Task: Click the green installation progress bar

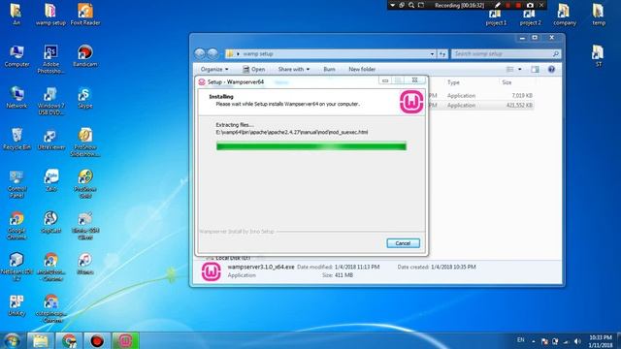Action: (x=311, y=146)
